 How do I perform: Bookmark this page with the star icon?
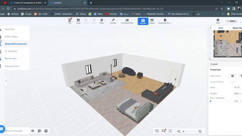(222, 9)
